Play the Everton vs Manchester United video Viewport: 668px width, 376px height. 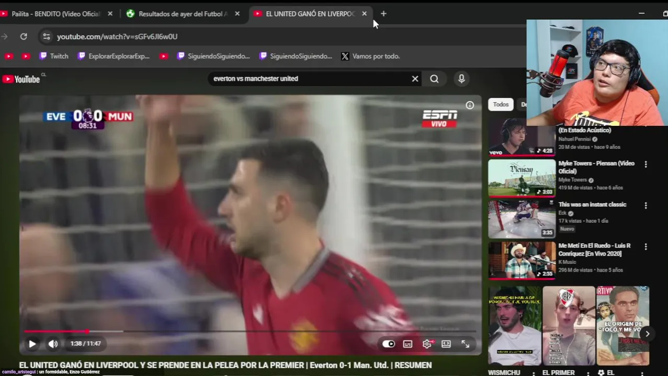tap(32, 344)
